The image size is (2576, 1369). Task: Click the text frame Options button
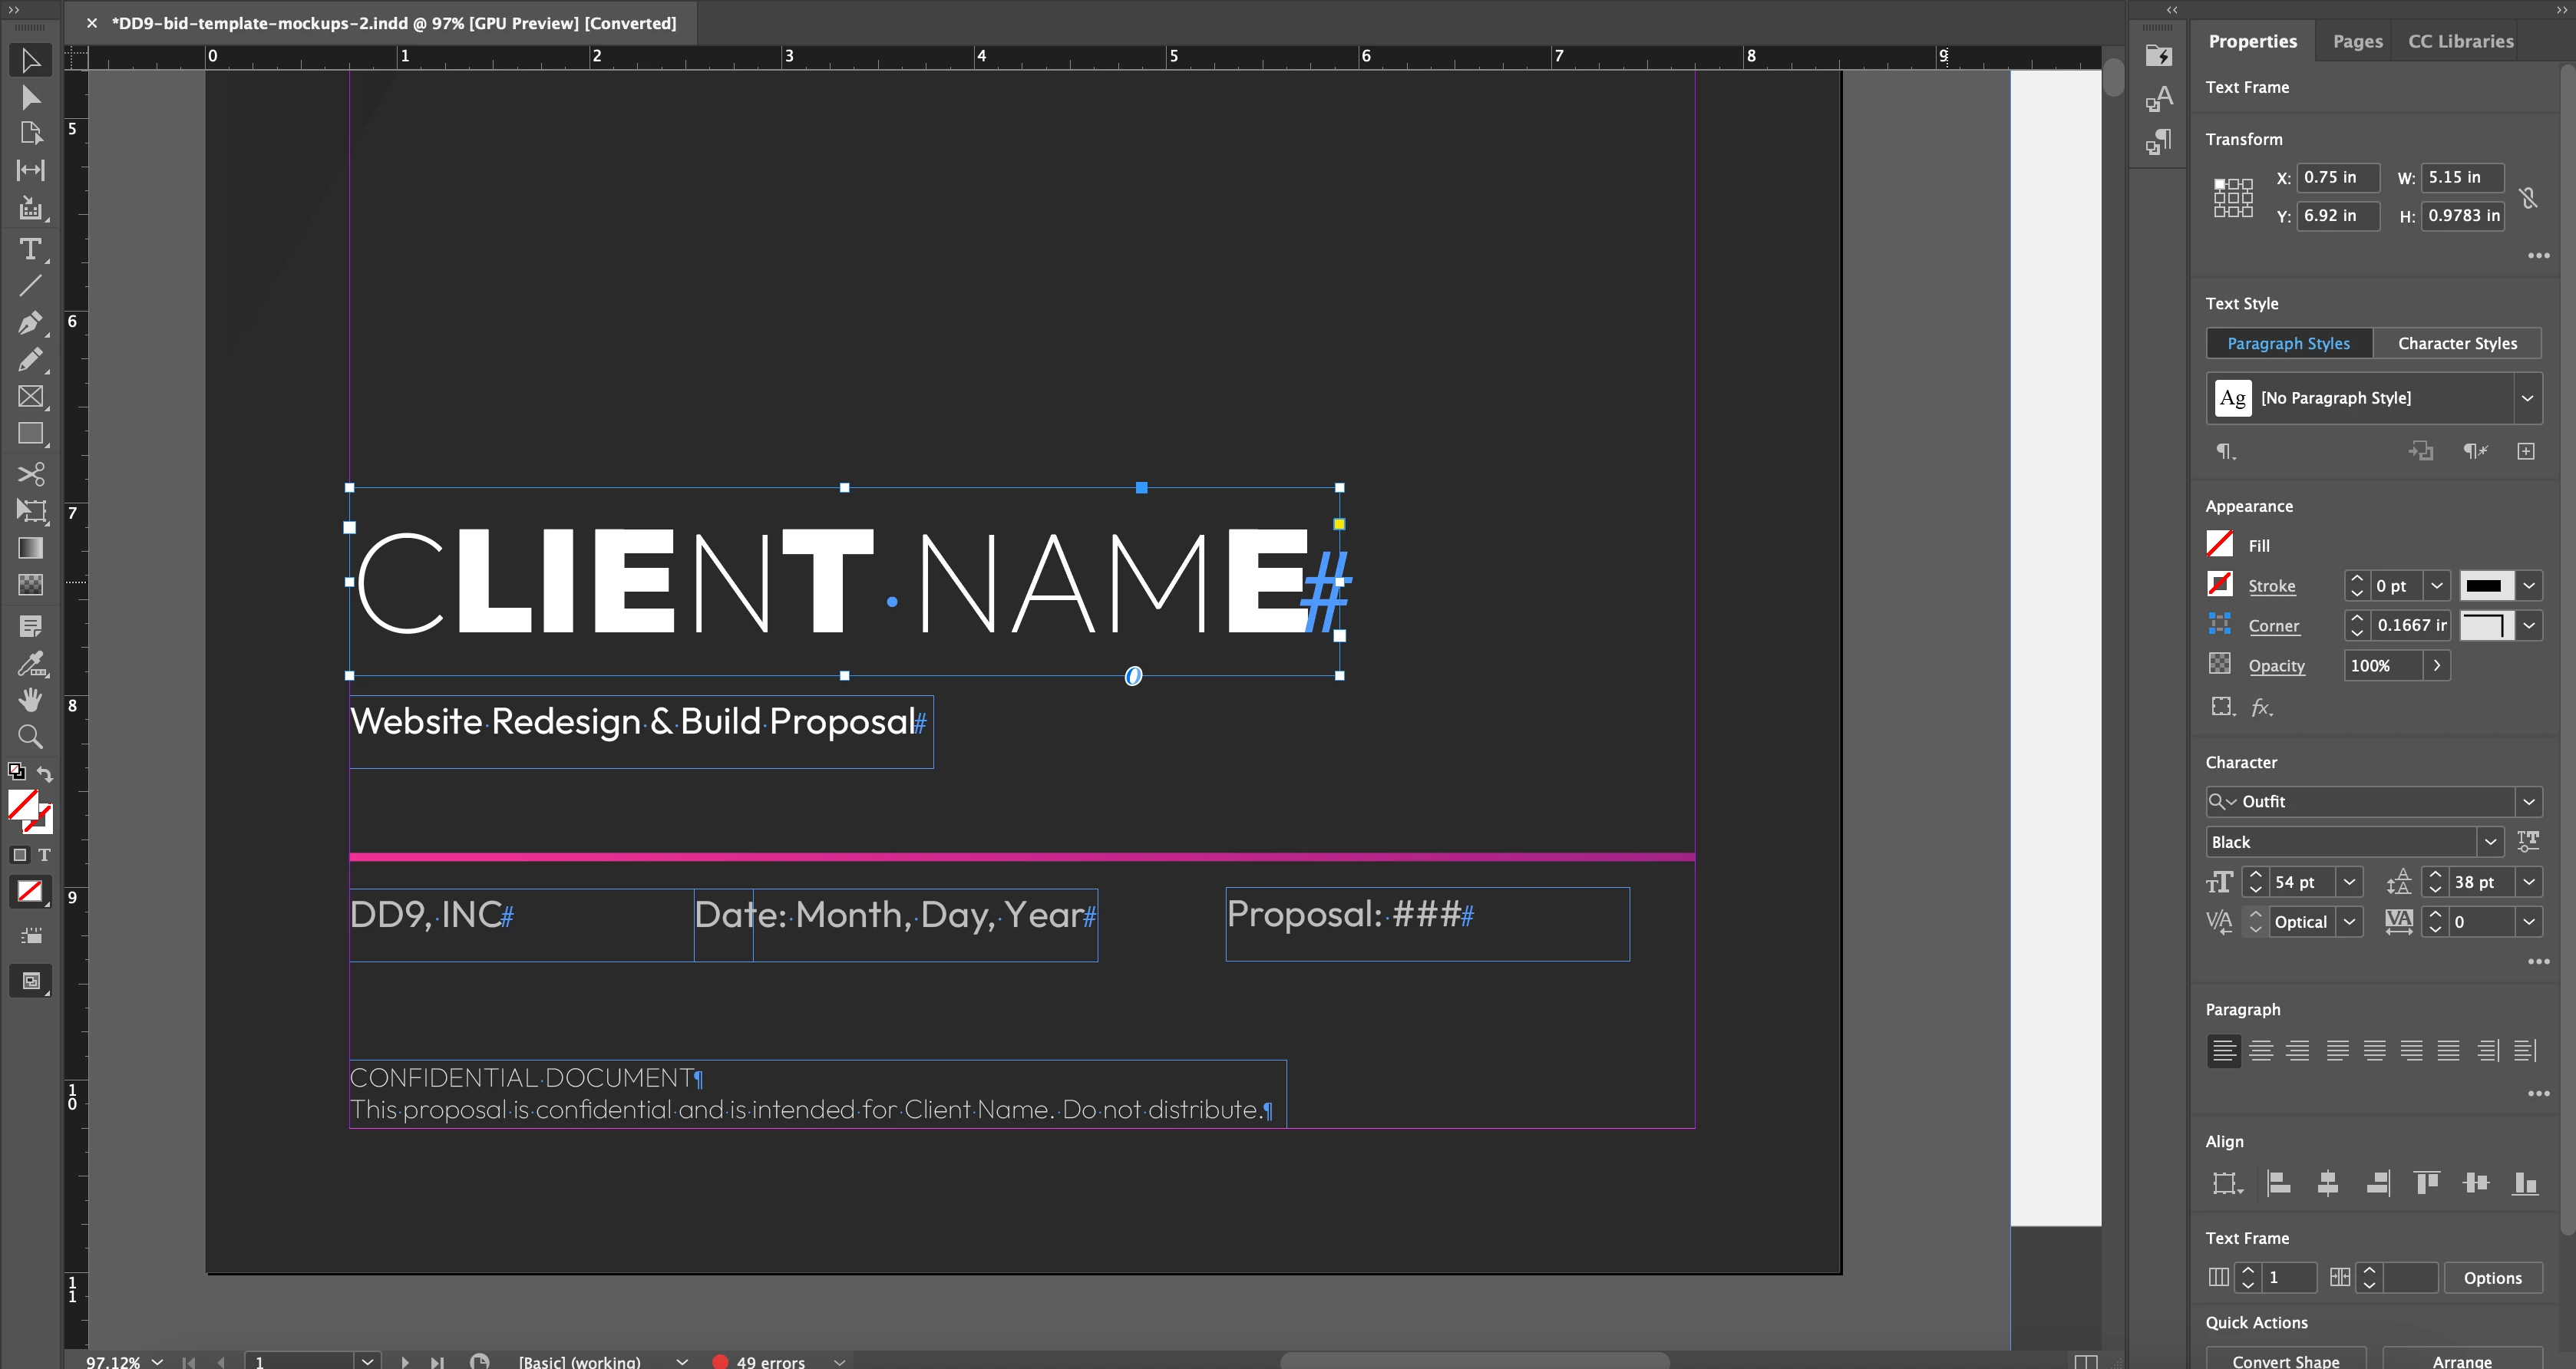[x=2492, y=1277]
